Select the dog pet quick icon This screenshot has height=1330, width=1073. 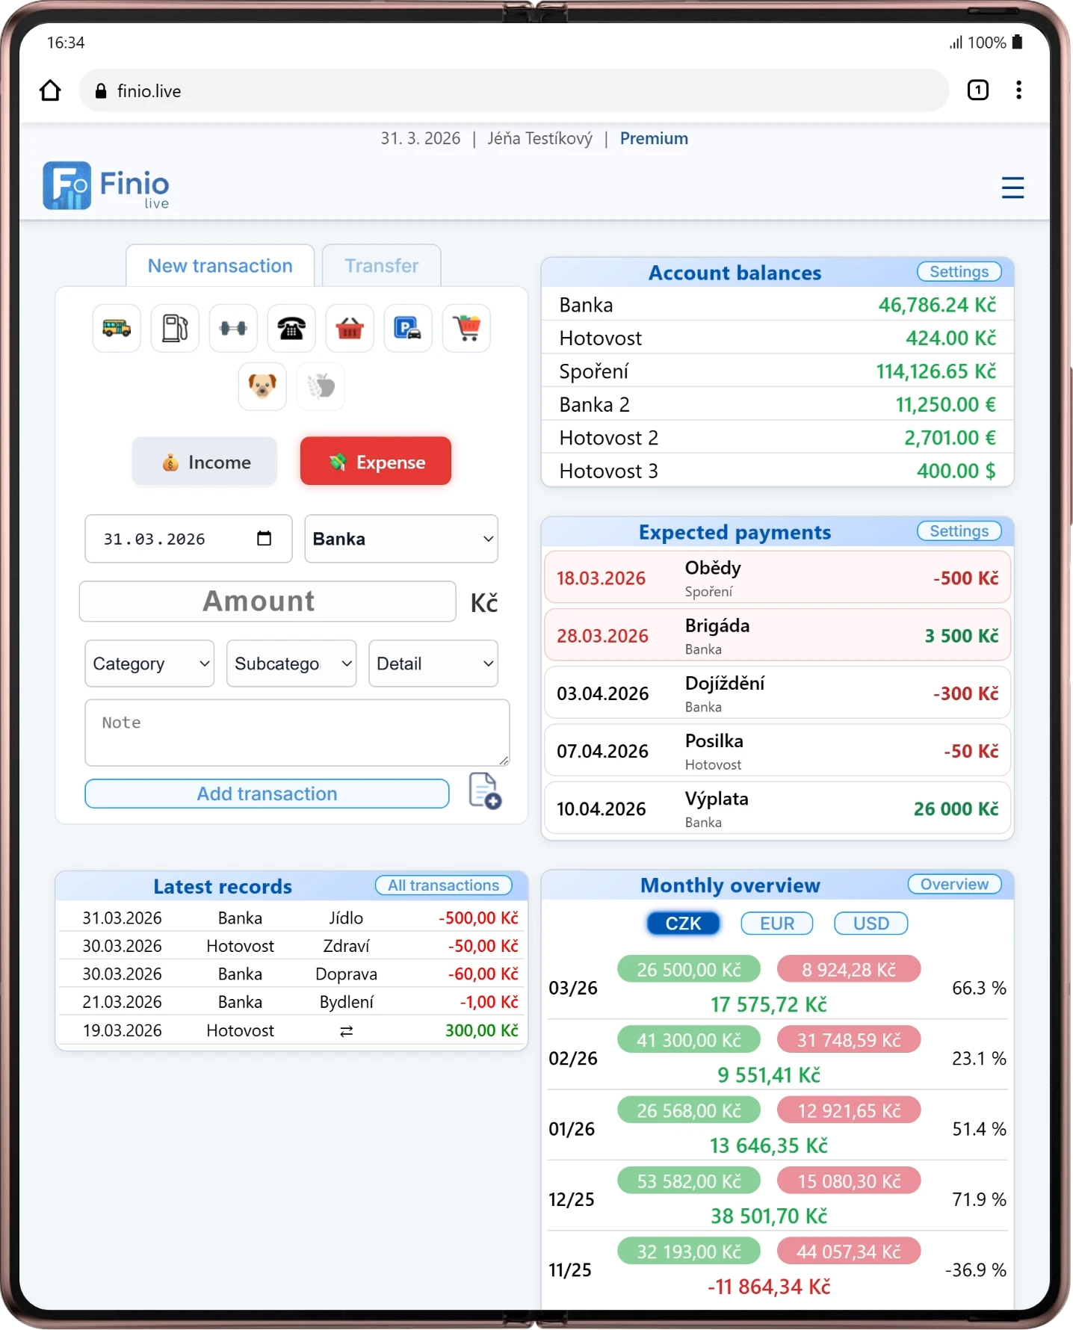click(x=262, y=386)
